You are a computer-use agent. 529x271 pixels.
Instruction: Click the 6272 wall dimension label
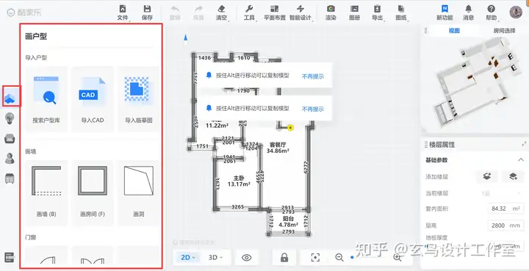pos(306,167)
